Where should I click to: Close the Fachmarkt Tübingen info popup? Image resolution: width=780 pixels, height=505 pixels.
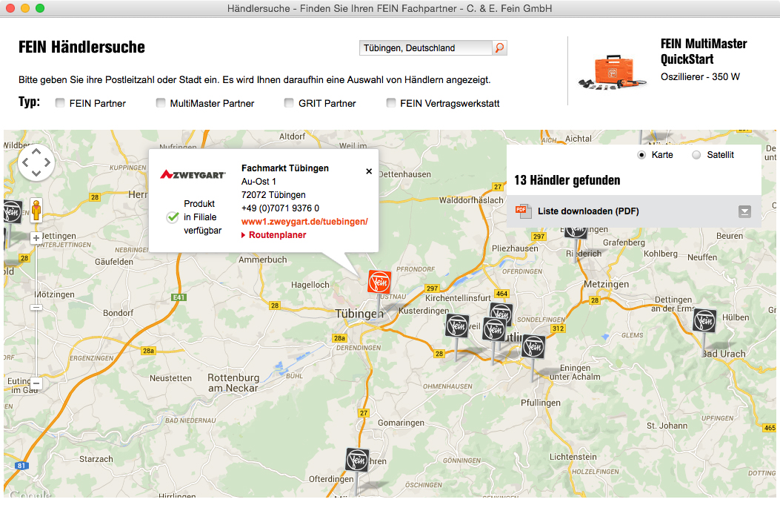coord(369,171)
